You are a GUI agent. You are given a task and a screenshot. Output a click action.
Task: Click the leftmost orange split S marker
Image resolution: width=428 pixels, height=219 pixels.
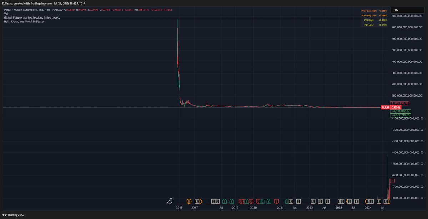pyautogui.click(x=189, y=201)
